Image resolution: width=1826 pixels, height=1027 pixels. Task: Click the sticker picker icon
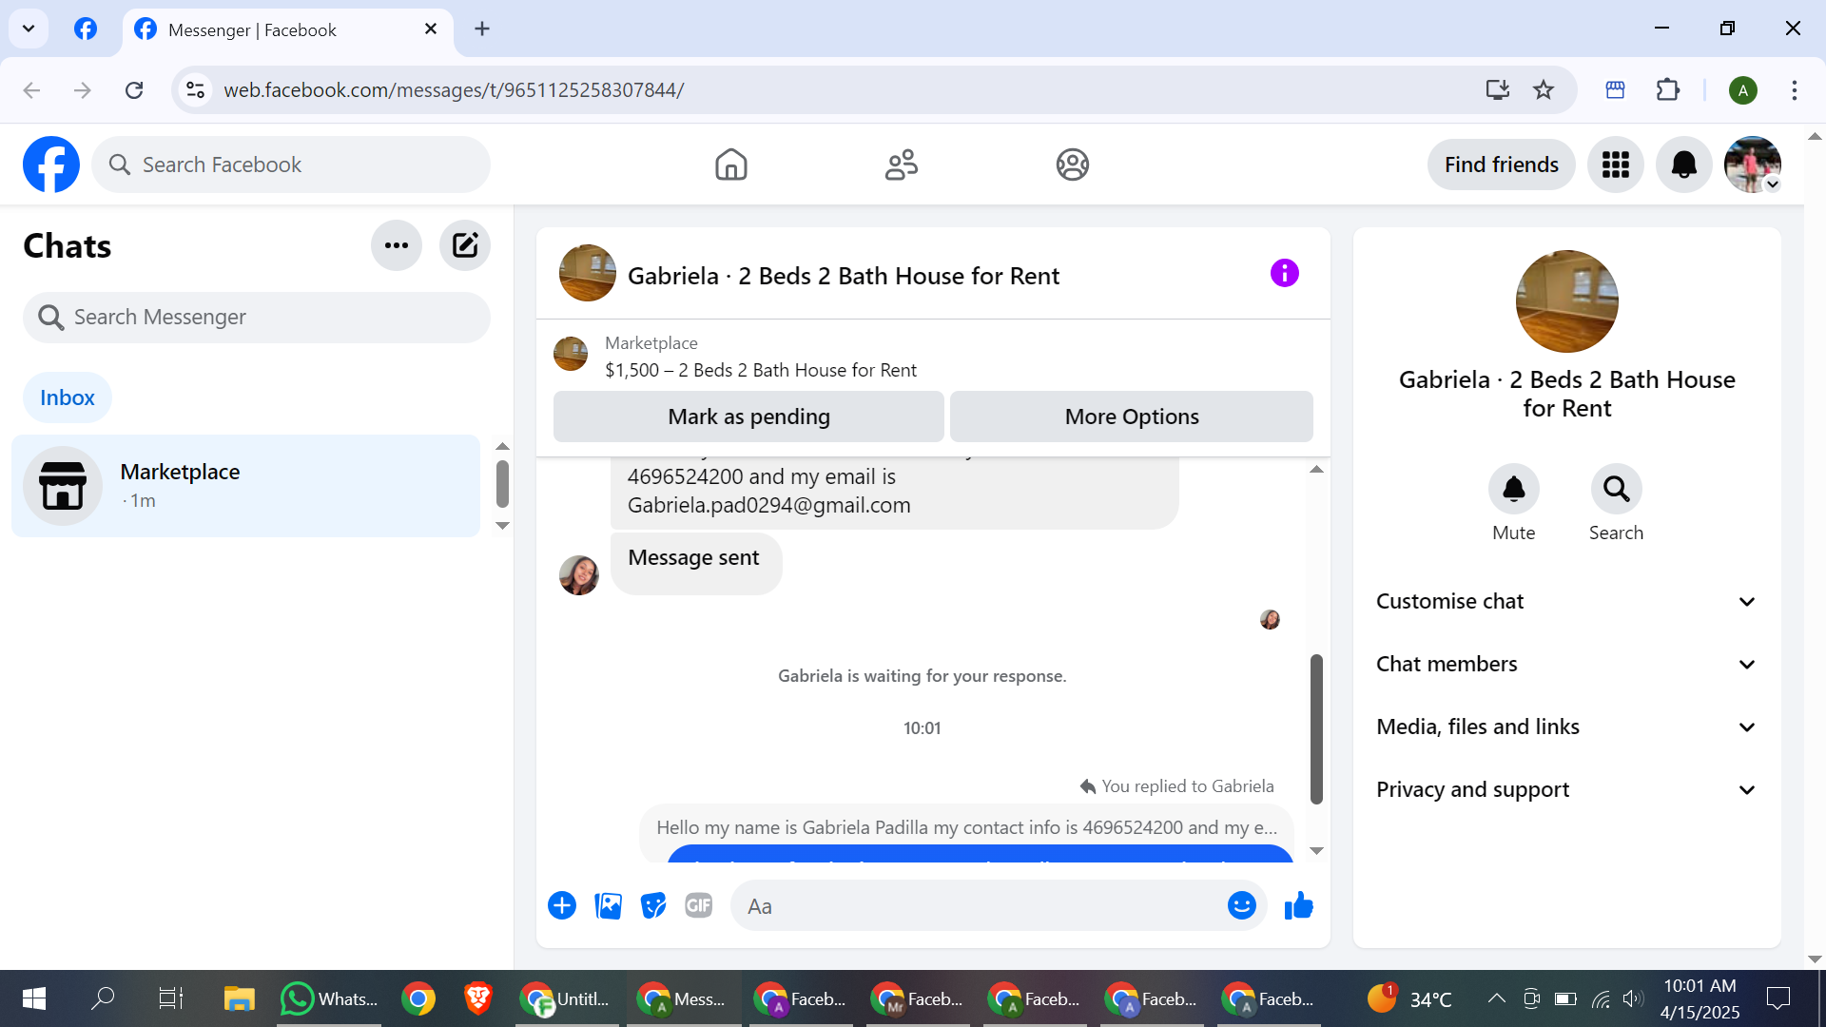653,905
